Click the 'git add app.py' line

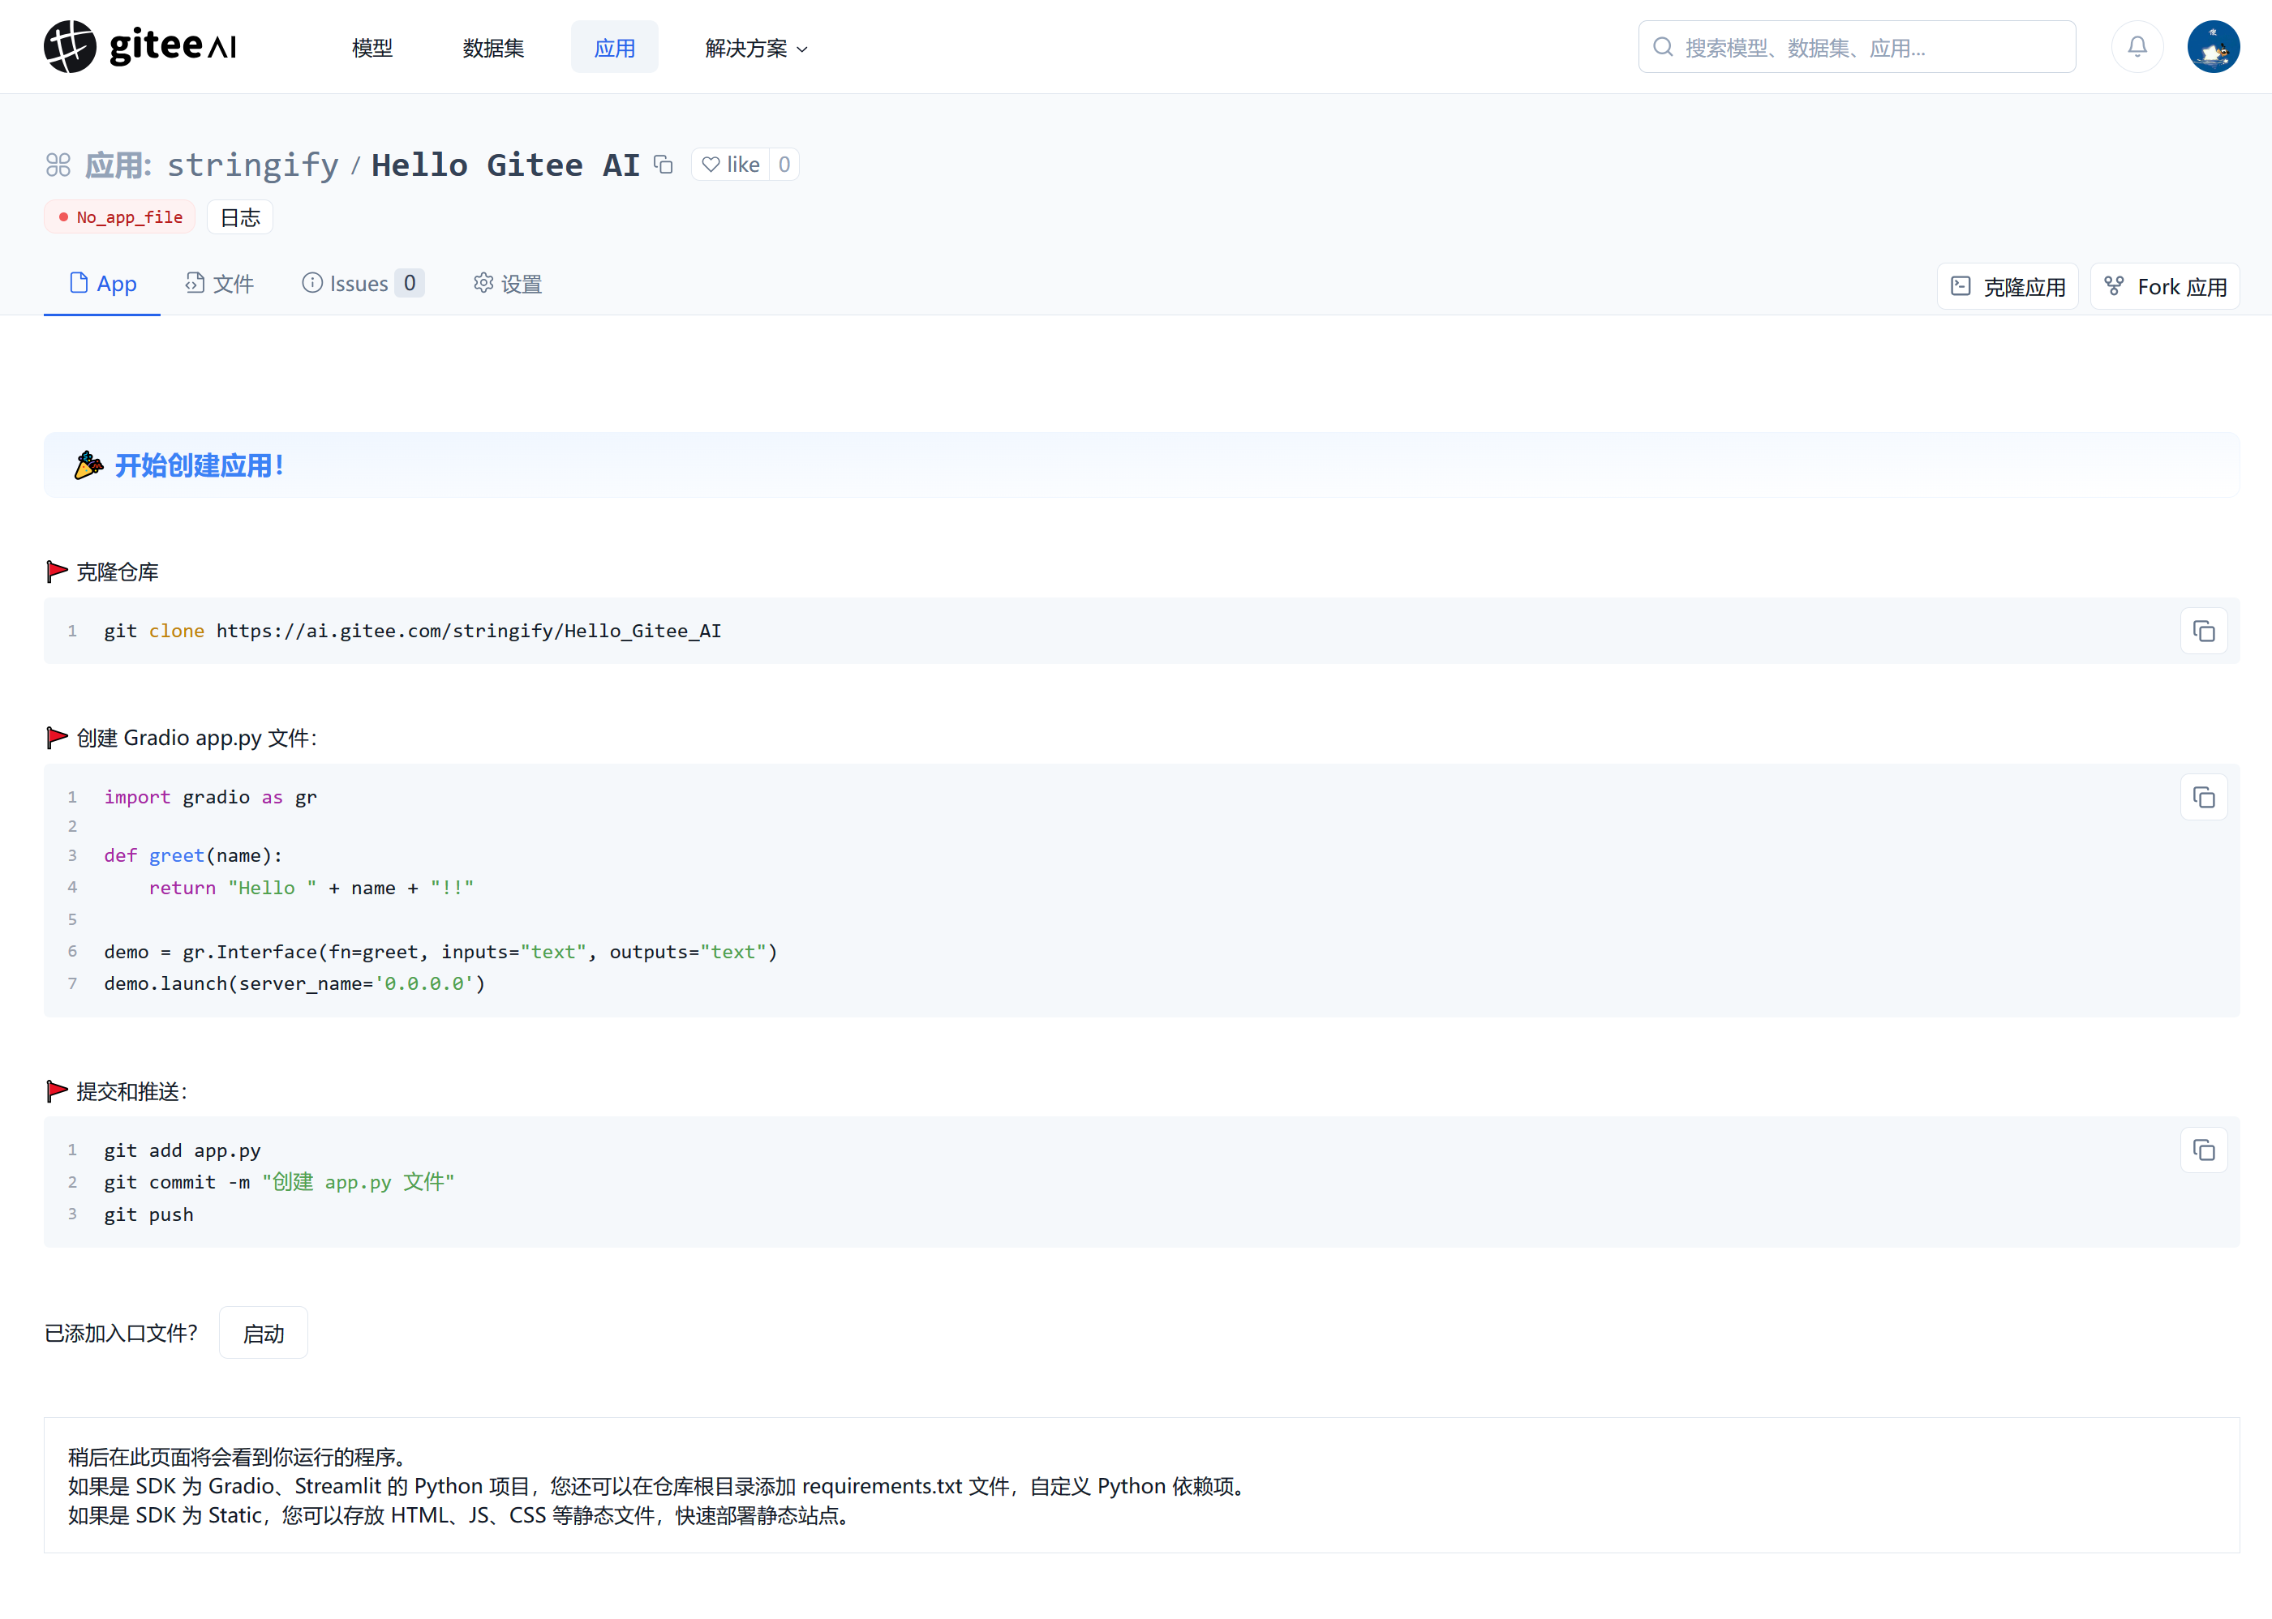183,1150
